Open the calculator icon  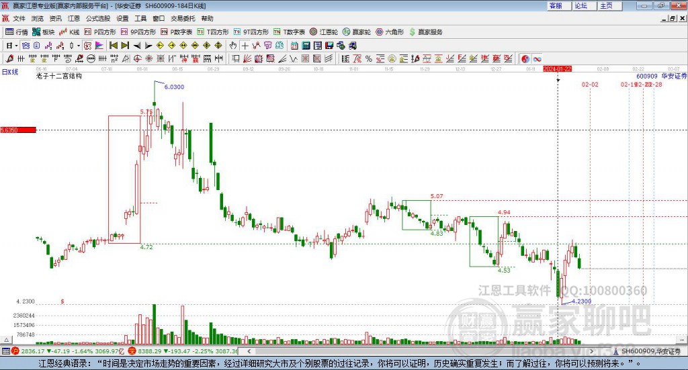pyautogui.click(x=306, y=46)
